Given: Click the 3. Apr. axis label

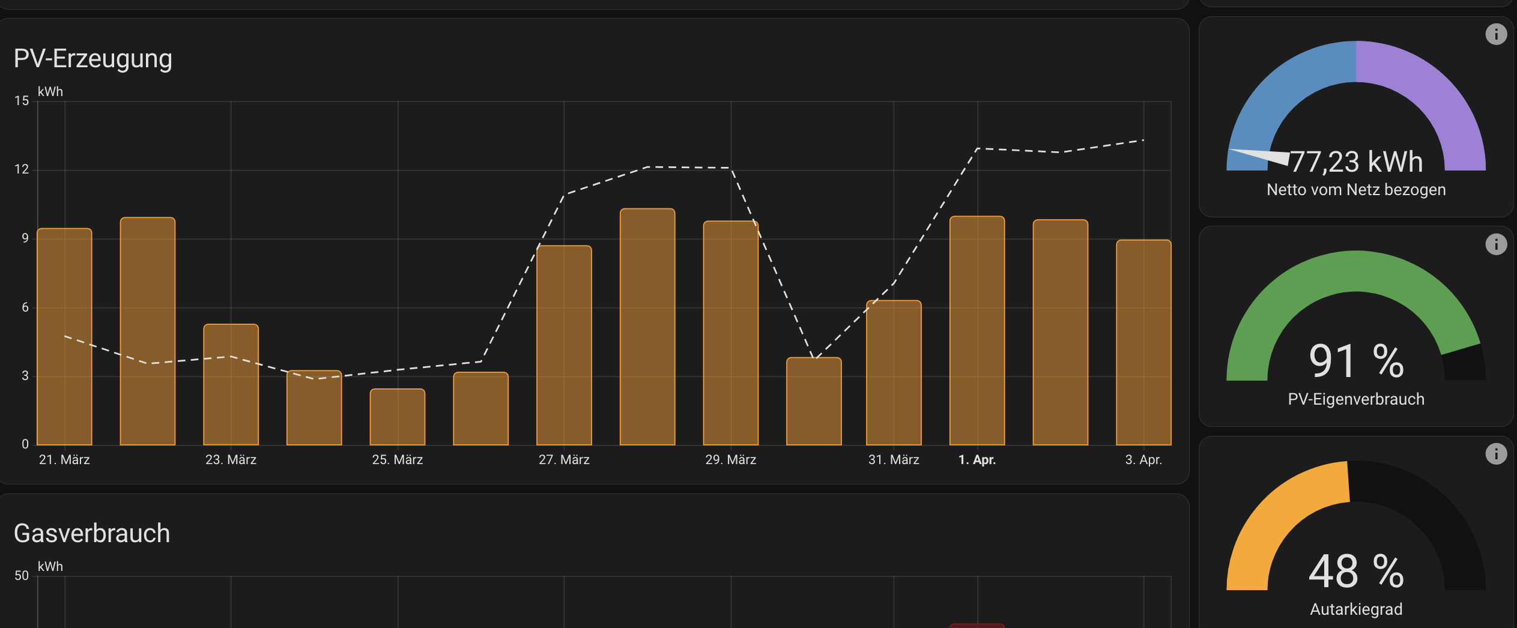Looking at the screenshot, I should point(1143,460).
